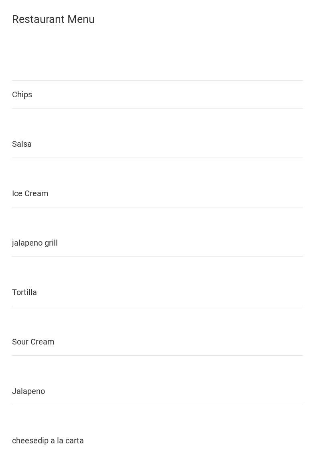Click the Restaurant Menu heading
The width and height of the screenshot is (315, 449).
click(53, 19)
